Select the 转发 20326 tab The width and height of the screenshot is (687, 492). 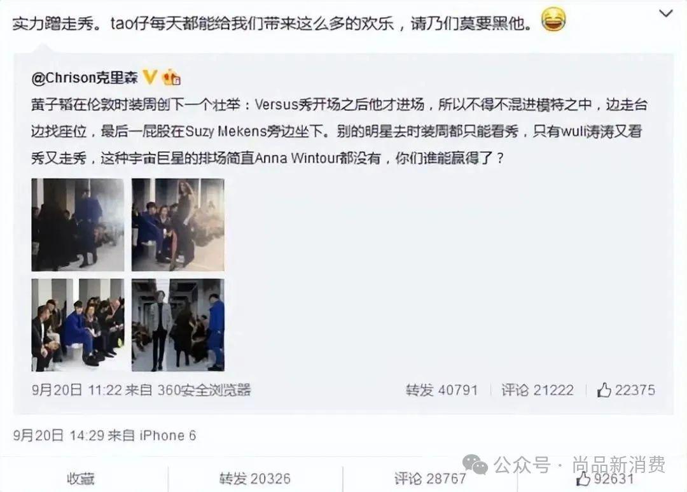tap(255, 479)
